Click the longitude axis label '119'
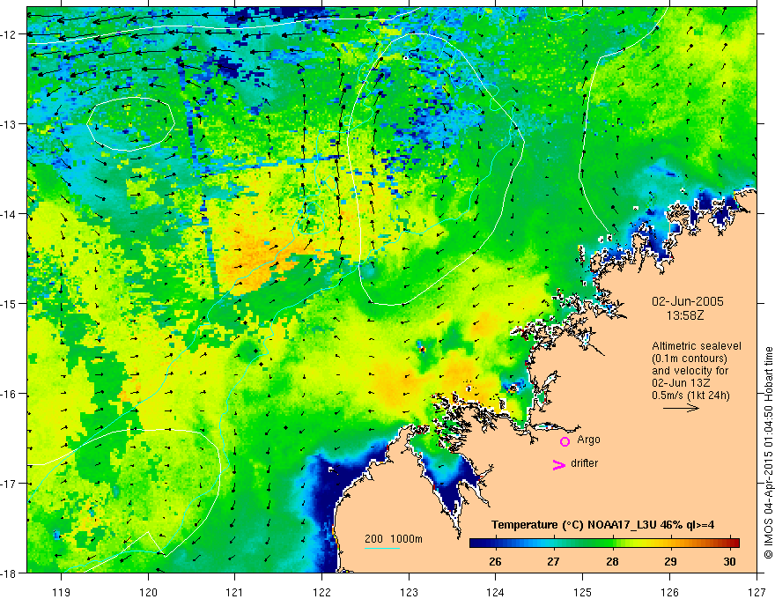 click(62, 592)
